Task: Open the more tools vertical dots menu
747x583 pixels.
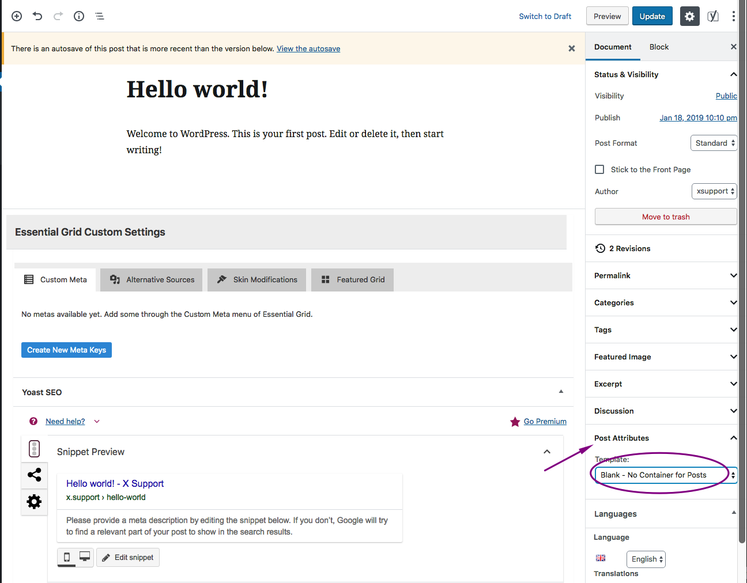Action: (x=733, y=16)
